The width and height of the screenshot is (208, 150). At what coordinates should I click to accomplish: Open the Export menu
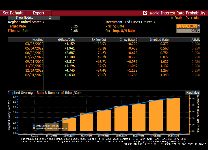pyautogui.click(x=39, y=13)
